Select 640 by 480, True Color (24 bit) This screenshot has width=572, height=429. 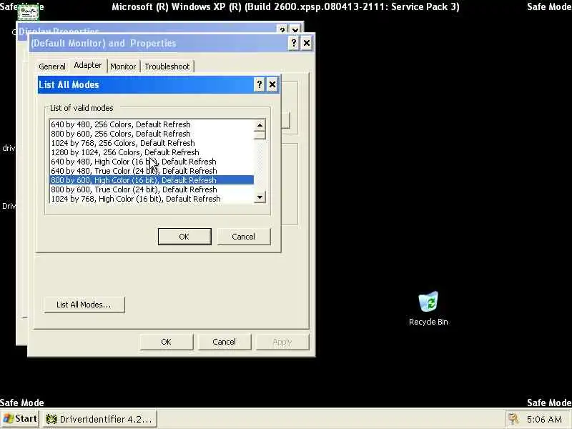pyautogui.click(x=152, y=171)
